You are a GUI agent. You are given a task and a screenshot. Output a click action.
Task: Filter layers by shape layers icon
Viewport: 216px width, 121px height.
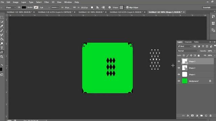point(207,46)
